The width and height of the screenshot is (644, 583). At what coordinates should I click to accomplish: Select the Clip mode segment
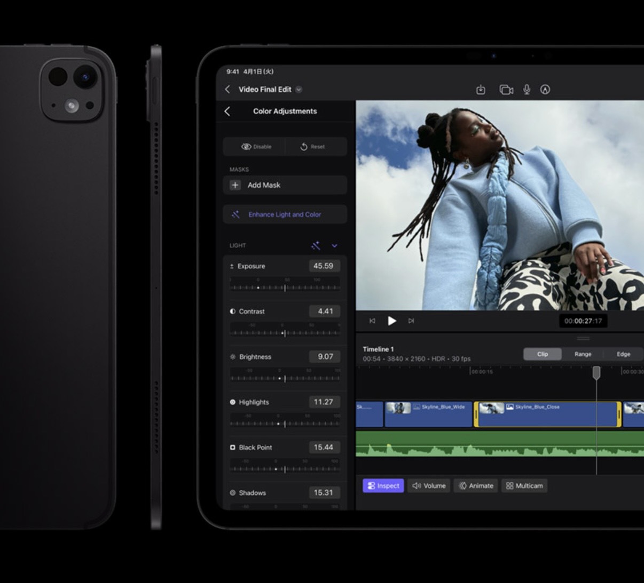[543, 354]
